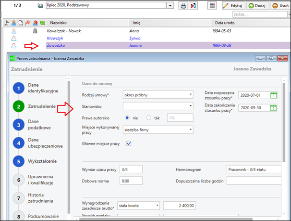The height and width of the screenshot is (221, 291).
Task: Click the step list vertical scrollbar
Action: (69, 147)
